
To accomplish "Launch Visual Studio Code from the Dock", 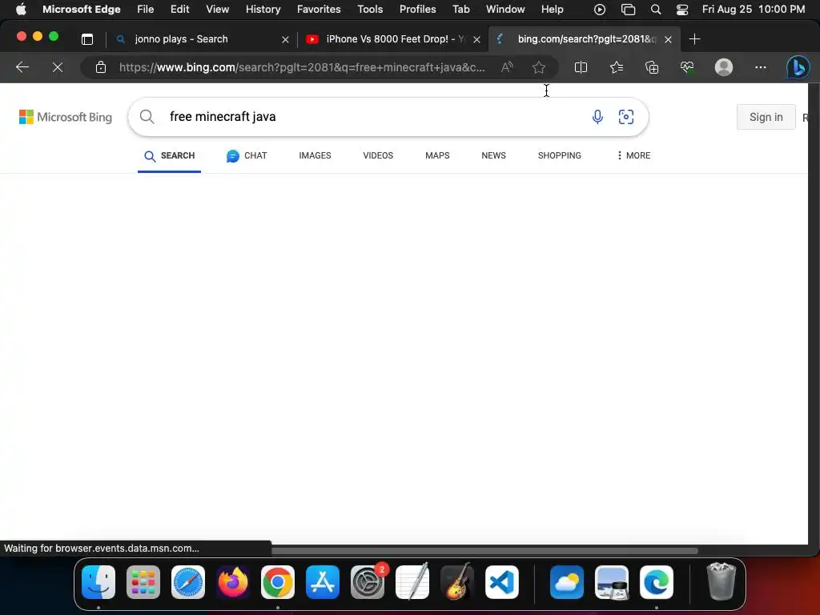I will 502,582.
